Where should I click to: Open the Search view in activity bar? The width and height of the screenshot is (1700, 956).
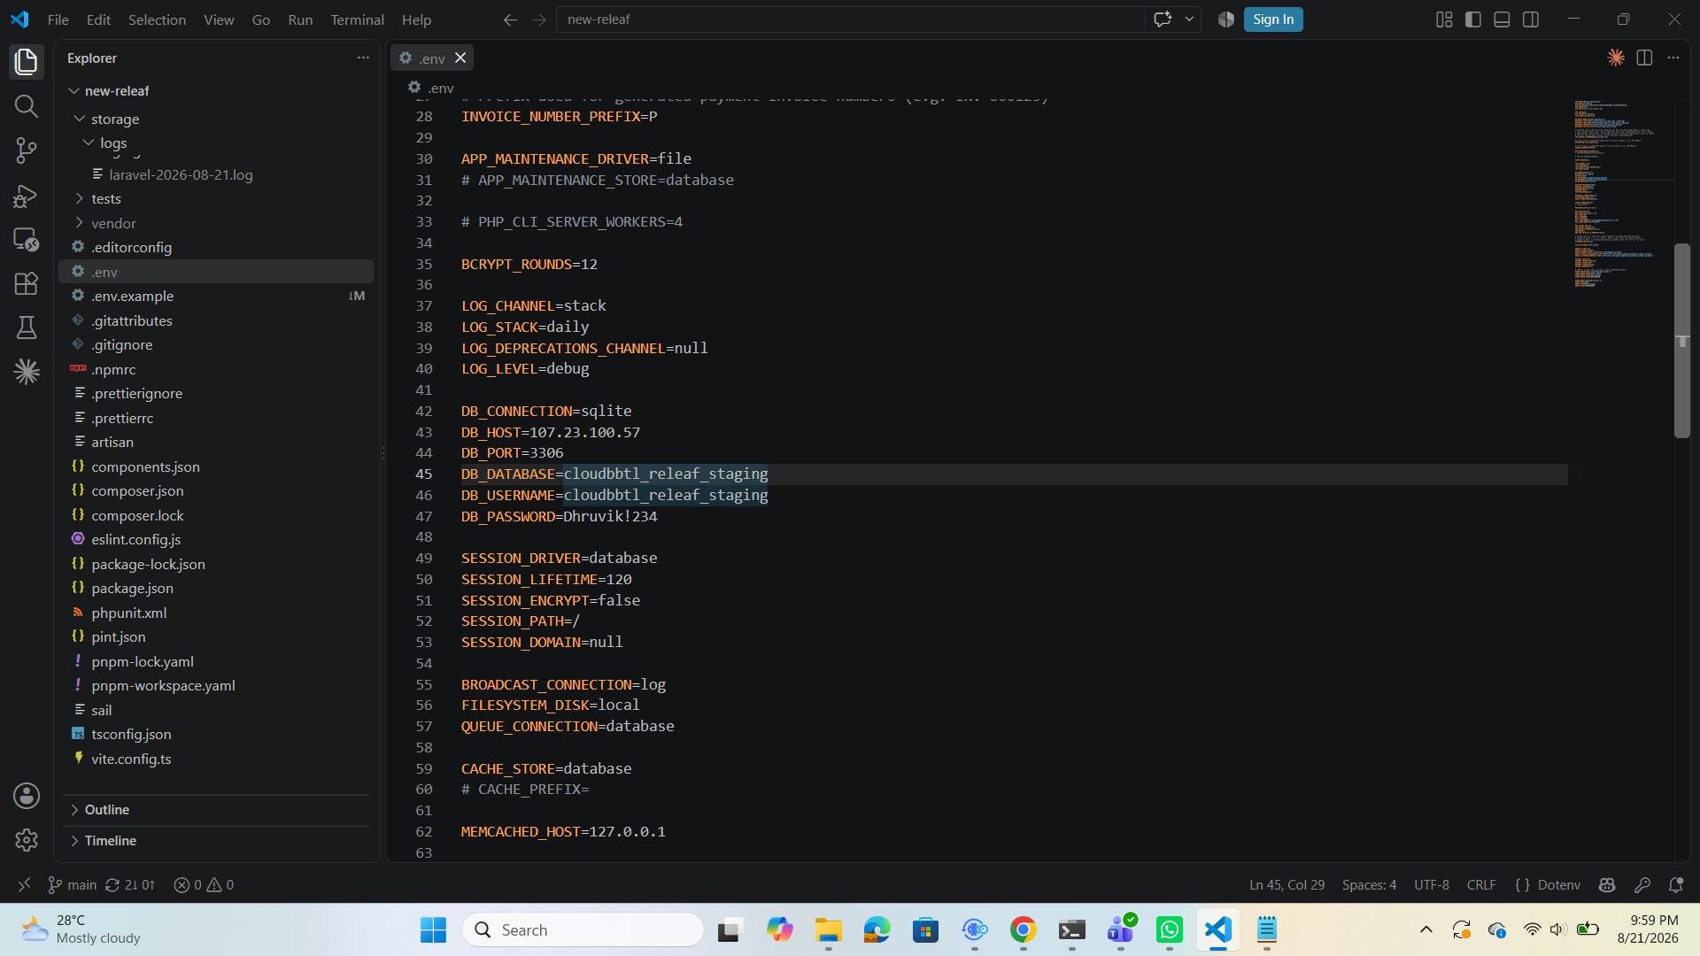[27, 106]
